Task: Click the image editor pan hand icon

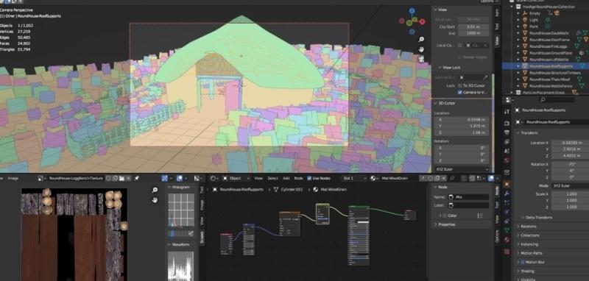Action: tap(155, 200)
